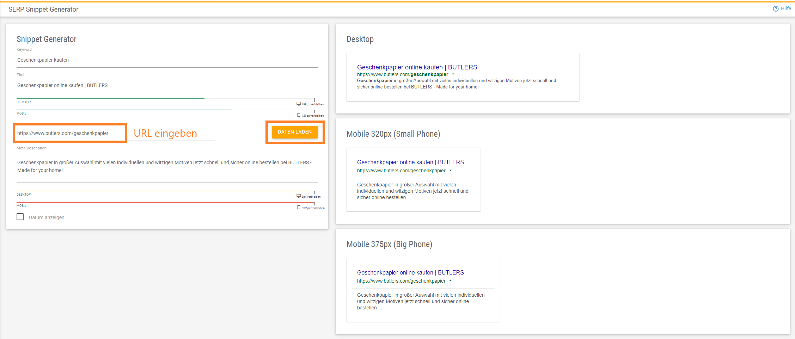Screen dimensions: 795x339
Task: Load data with DATEN LADEN button
Action: 295,132
